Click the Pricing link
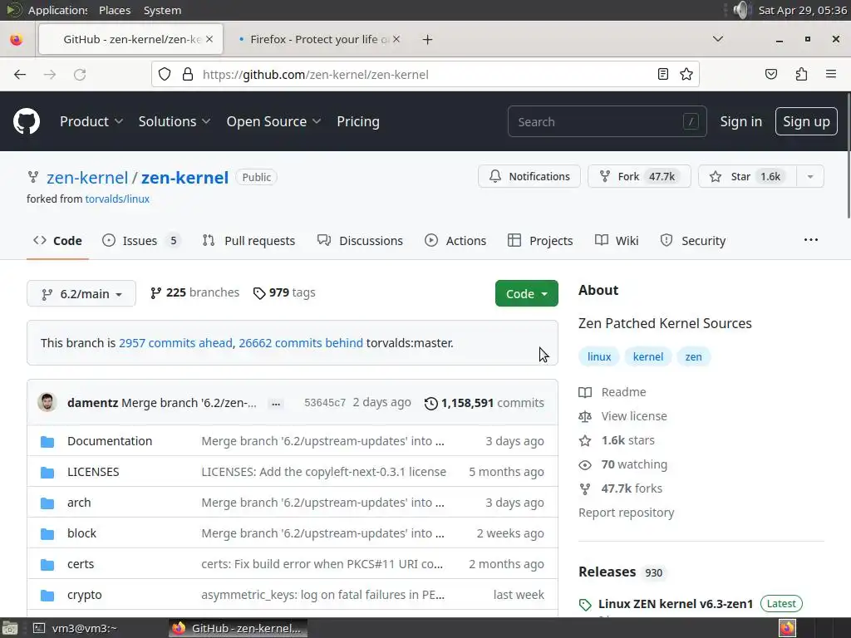The image size is (851, 638). click(358, 121)
